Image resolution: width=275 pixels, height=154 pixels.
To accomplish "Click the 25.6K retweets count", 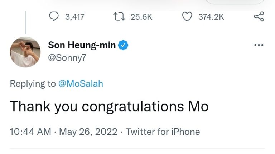I will click(141, 16).
